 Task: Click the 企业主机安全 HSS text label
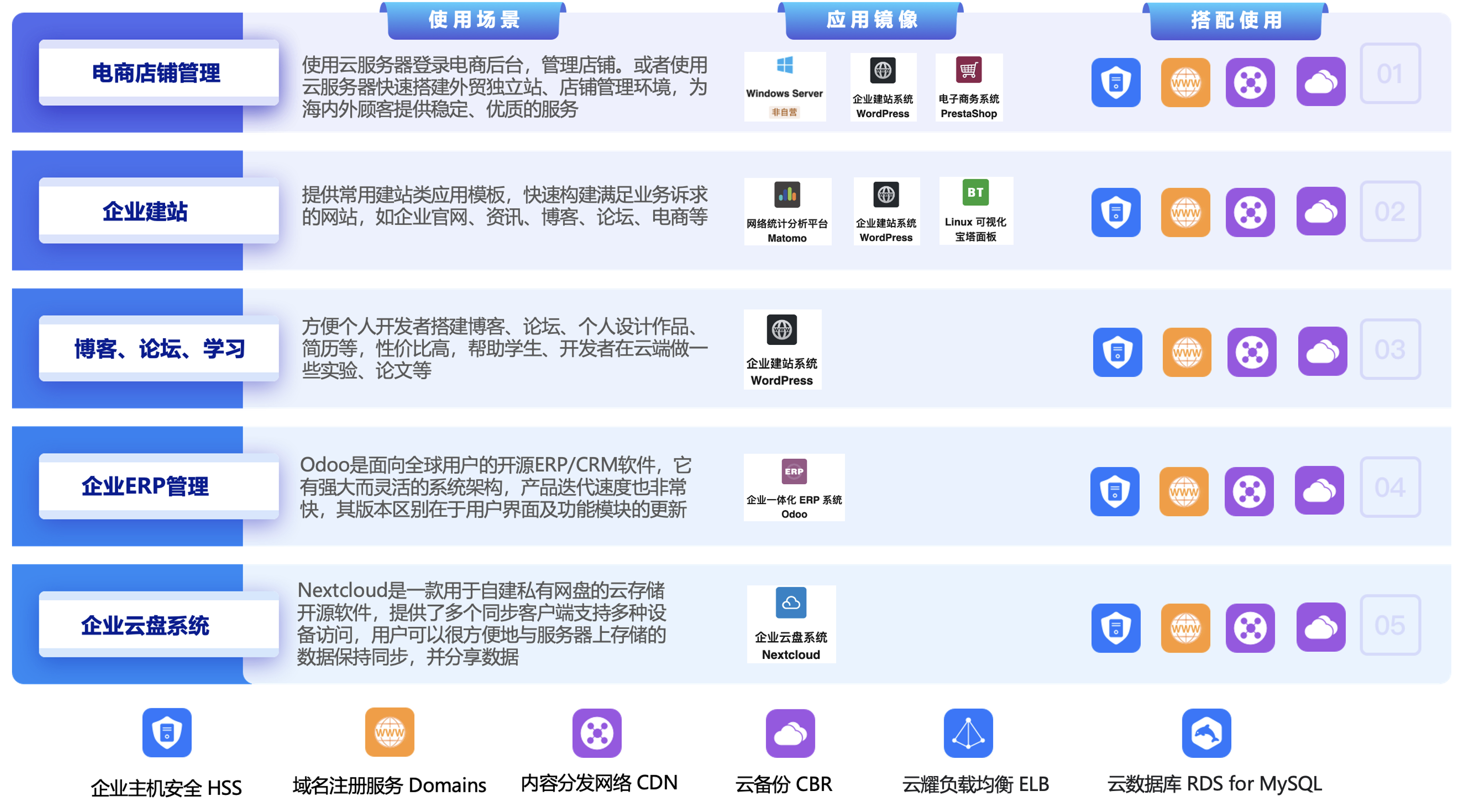(x=166, y=788)
